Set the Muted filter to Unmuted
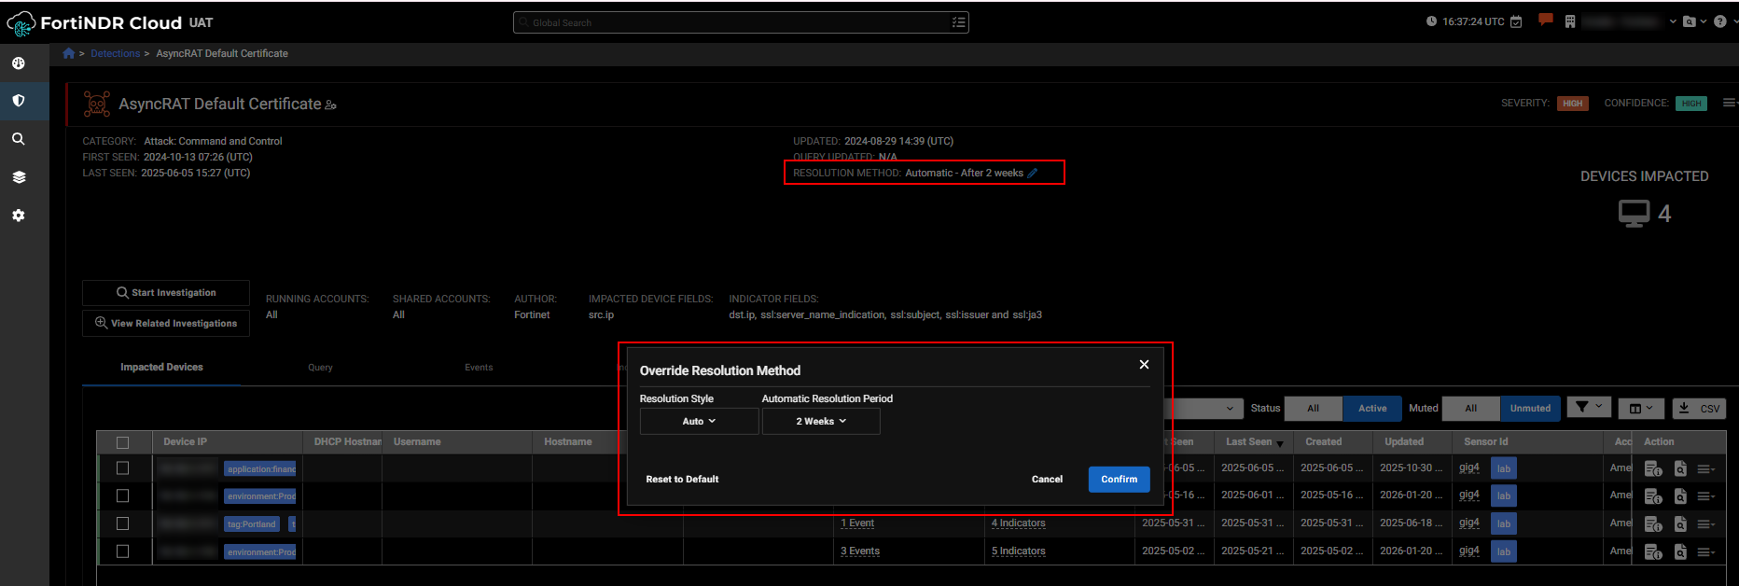The height and width of the screenshot is (586, 1739). [x=1530, y=408]
